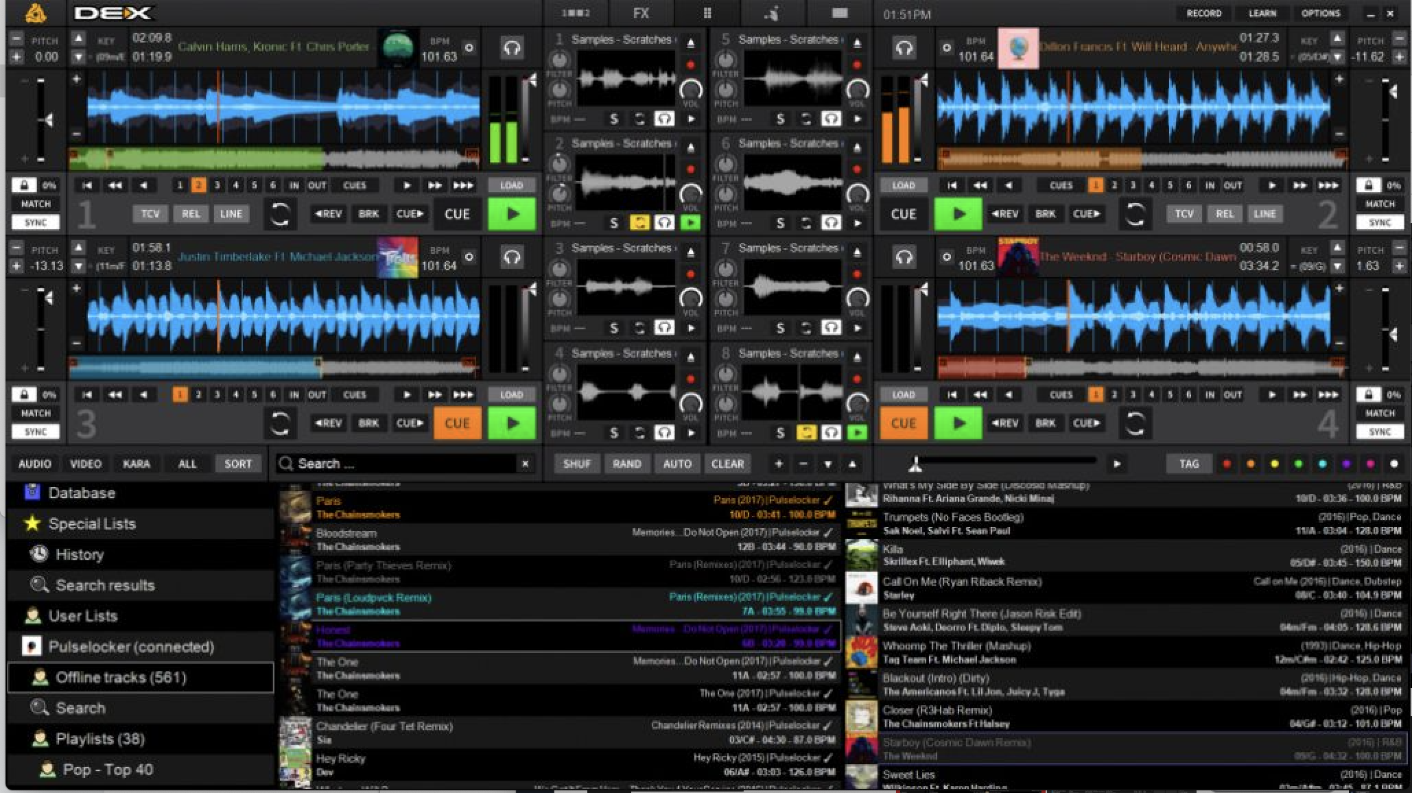
Task: Enable AUTO mix button
Action: (677, 464)
